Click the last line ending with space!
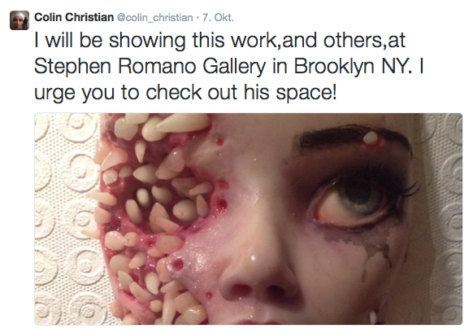473x333 pixels. coord(185,92)
